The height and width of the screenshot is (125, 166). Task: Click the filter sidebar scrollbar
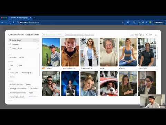click(x=39, y=65)
